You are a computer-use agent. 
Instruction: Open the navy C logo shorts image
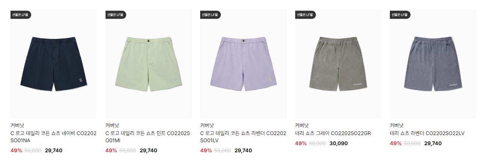(53, 64)
